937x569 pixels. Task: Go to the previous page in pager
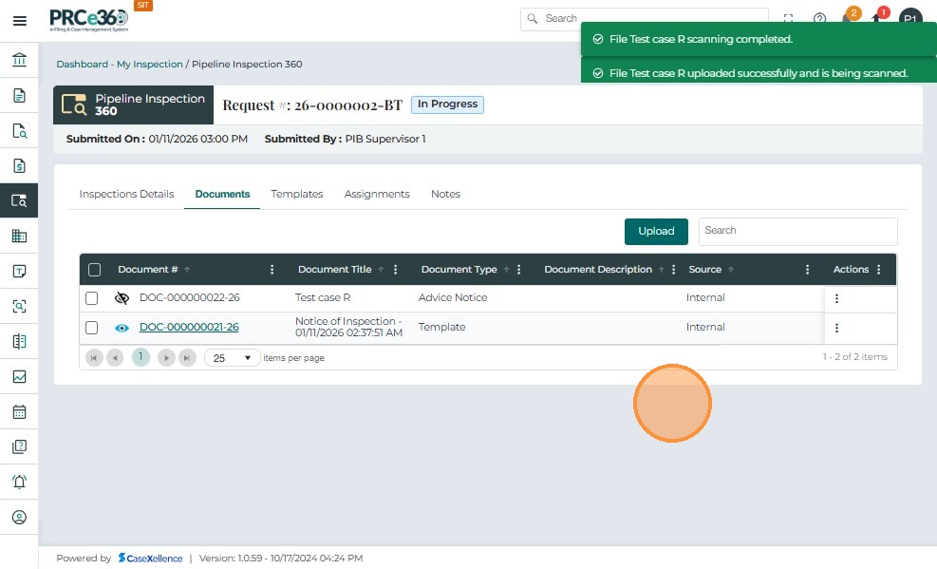tap(115, 358)
